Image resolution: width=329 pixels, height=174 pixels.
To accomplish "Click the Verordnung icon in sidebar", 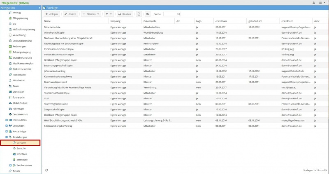I will [x=10, y=35].
